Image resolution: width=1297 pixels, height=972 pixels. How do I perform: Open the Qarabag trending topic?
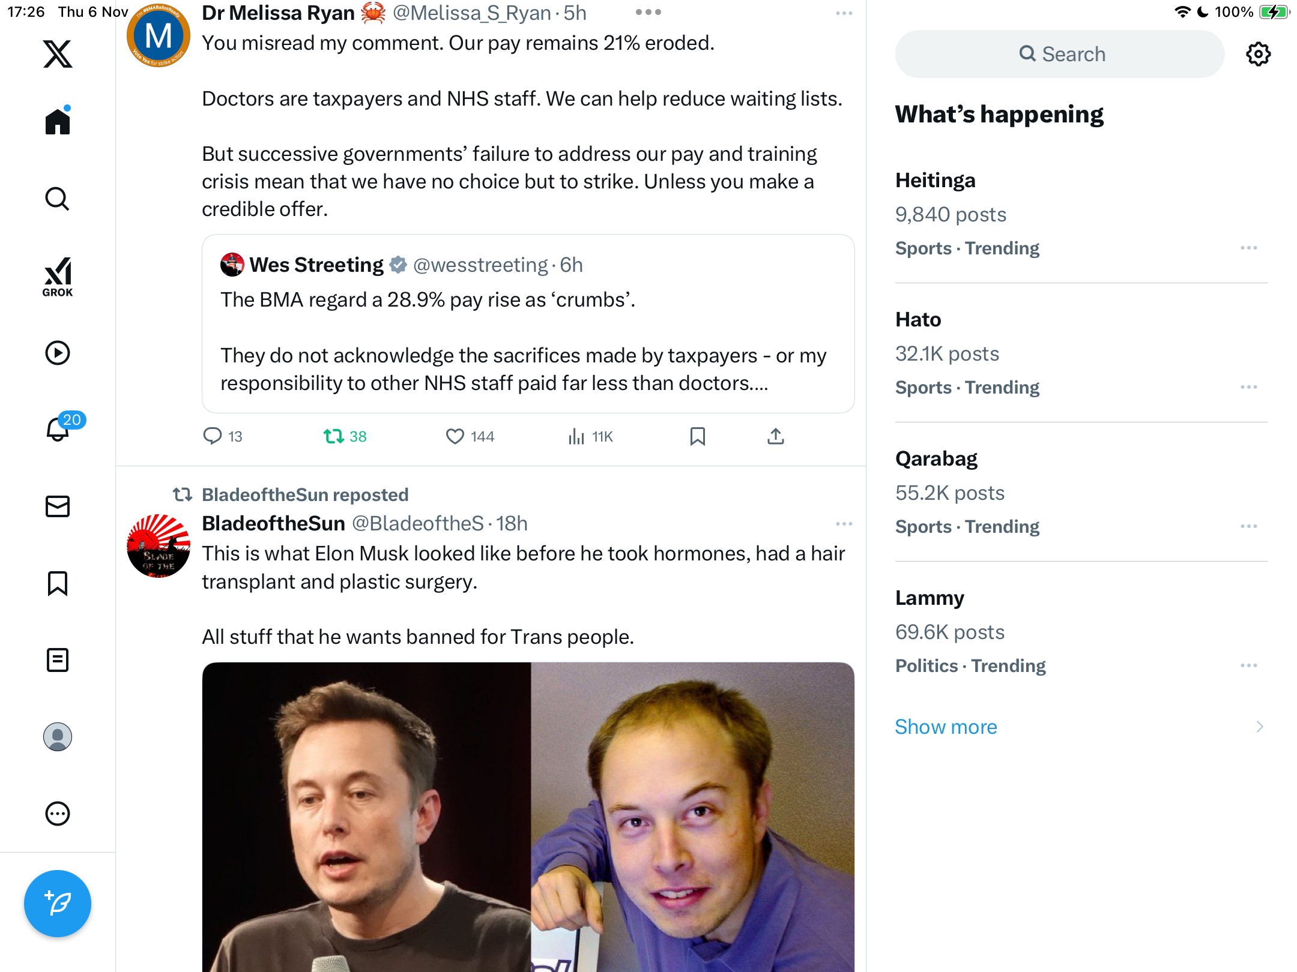coord(936,459)
